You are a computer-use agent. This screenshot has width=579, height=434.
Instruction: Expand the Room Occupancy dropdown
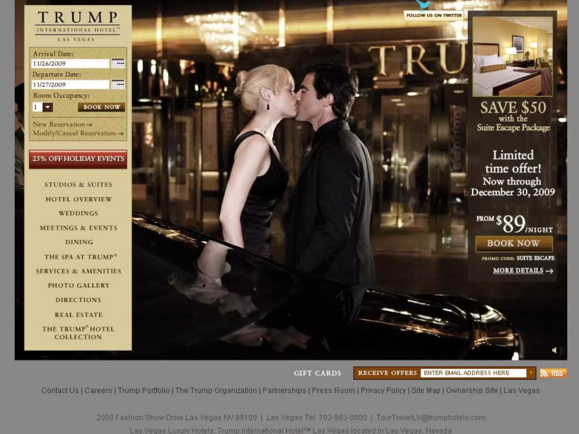click(47, 107)
